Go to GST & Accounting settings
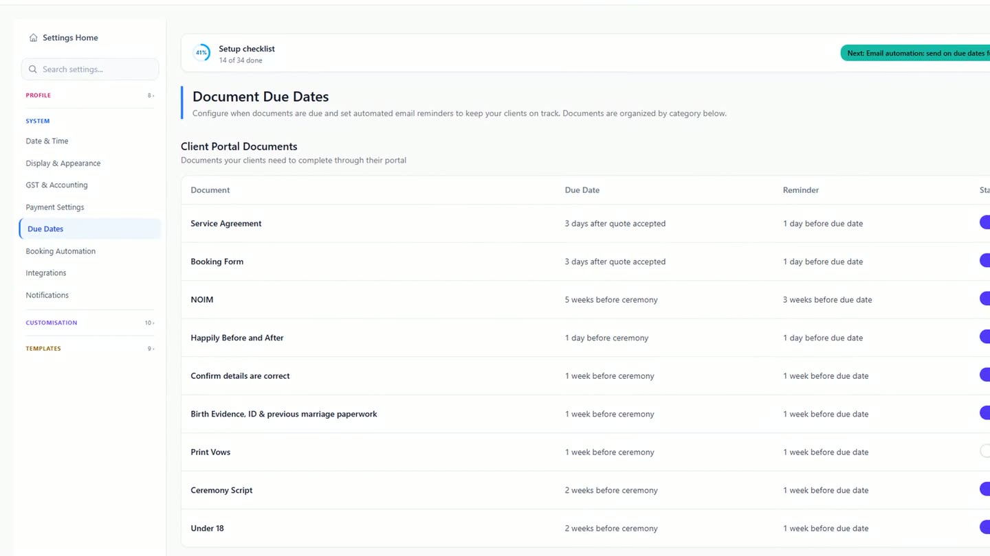990x556 pixels. 56,185
